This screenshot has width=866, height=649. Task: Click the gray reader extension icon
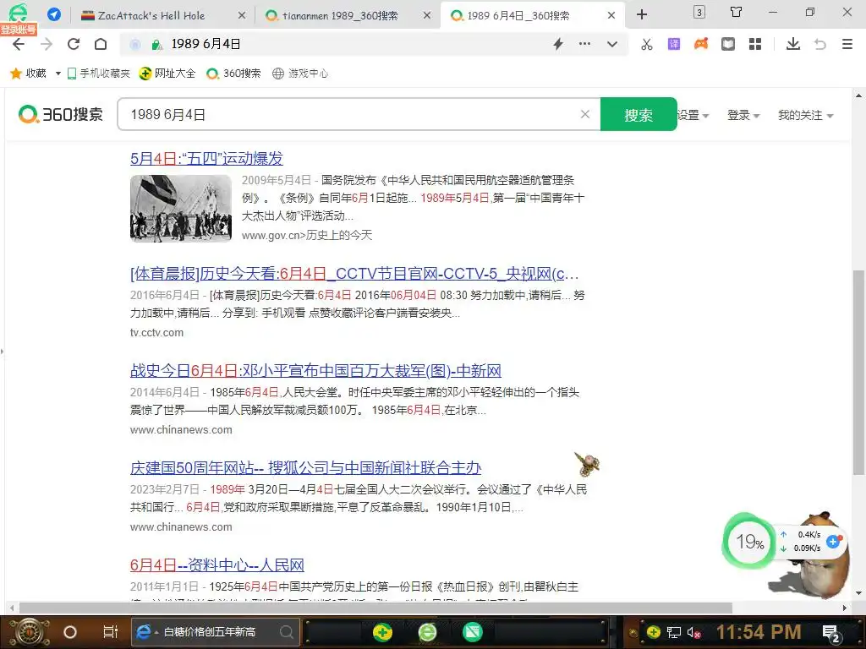(x=728, y=44)
